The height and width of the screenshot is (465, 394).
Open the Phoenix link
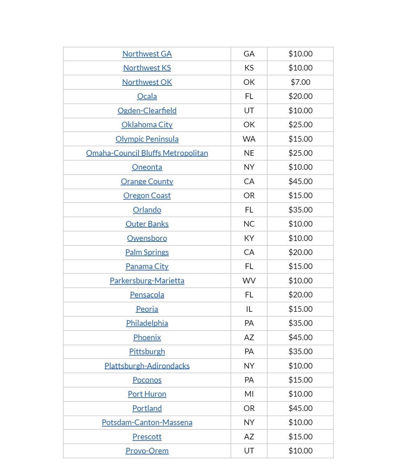[147, 337]
